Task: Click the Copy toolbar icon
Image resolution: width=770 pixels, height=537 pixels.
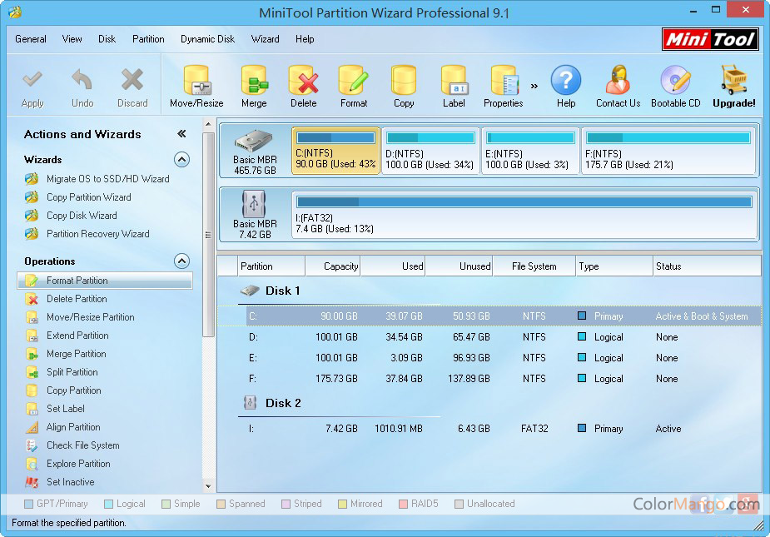Action: coord(404,80)
